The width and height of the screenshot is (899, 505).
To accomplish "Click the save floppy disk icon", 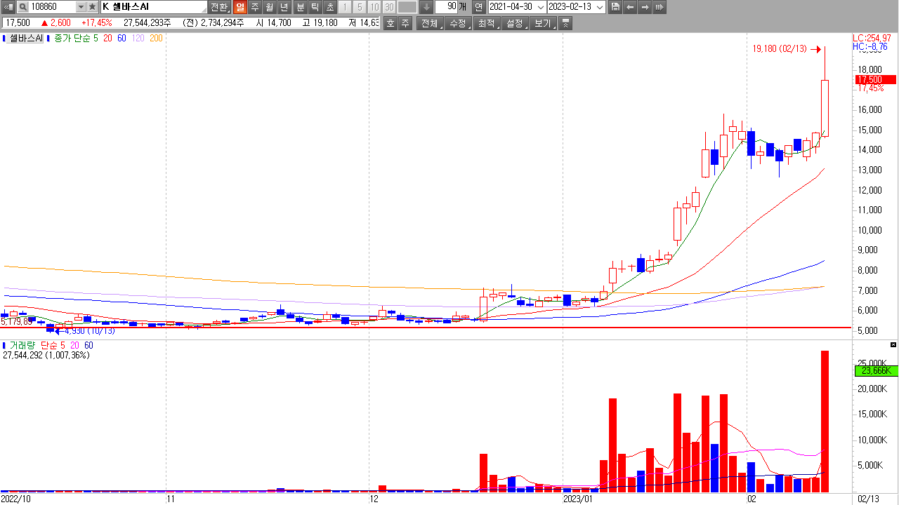I will (615, 7).
